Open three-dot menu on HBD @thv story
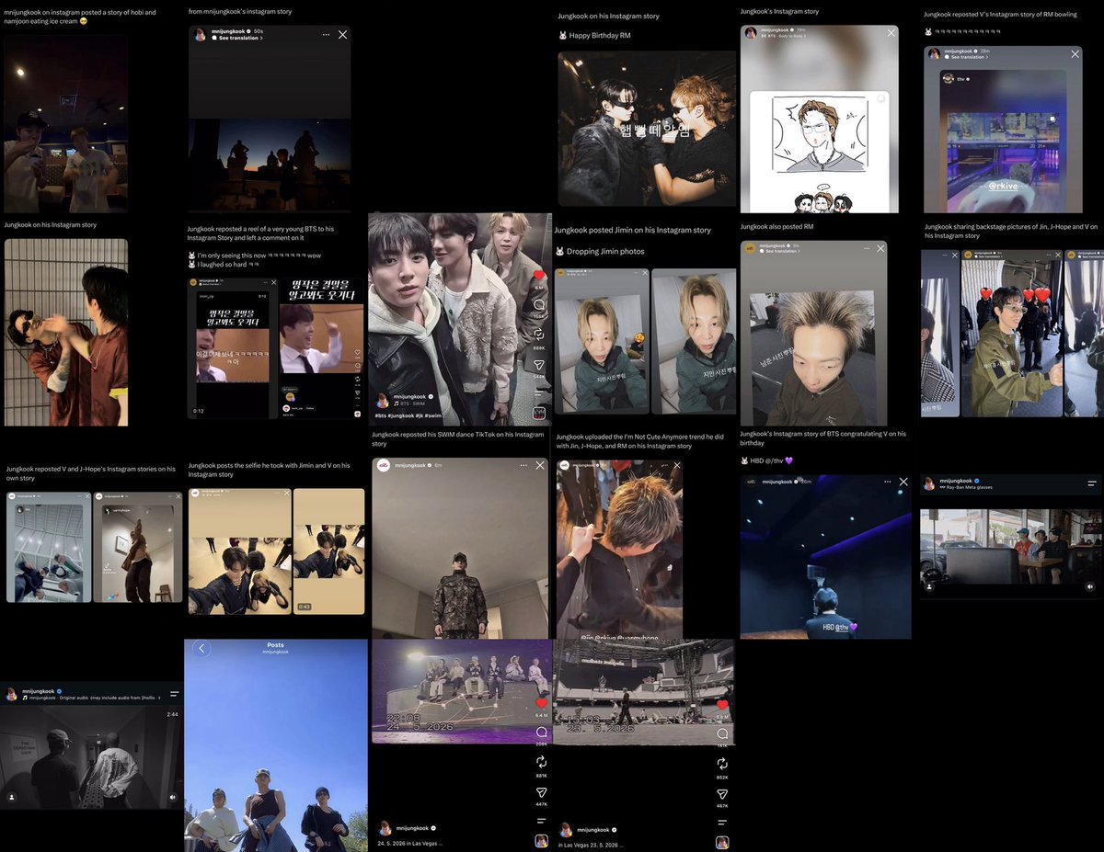Image resolution: width=1104 pixels, height=852 pixels. [x=887, y=482]
